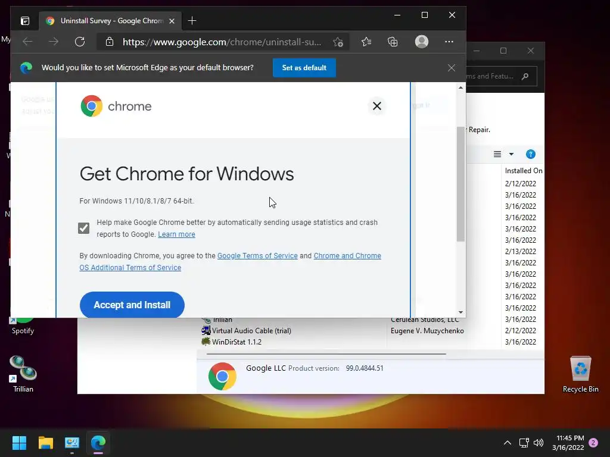
Task: Close the Uninstall Survey tab
Action: point(172,21)
